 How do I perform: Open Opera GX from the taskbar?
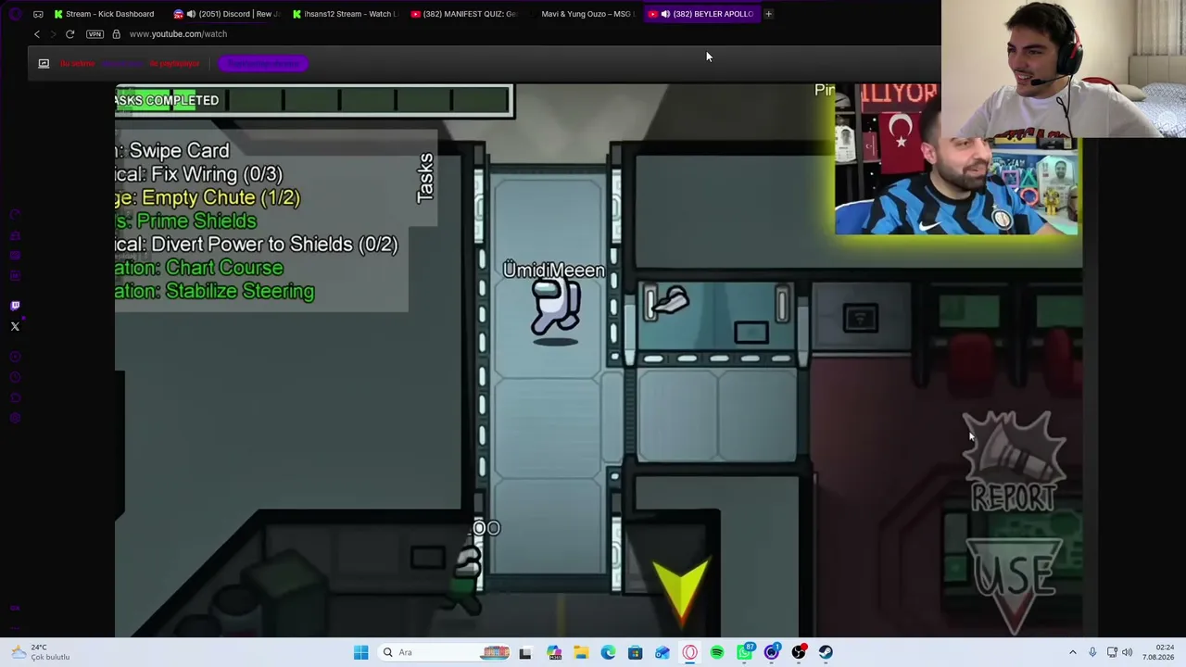click(x=771, y=652)
